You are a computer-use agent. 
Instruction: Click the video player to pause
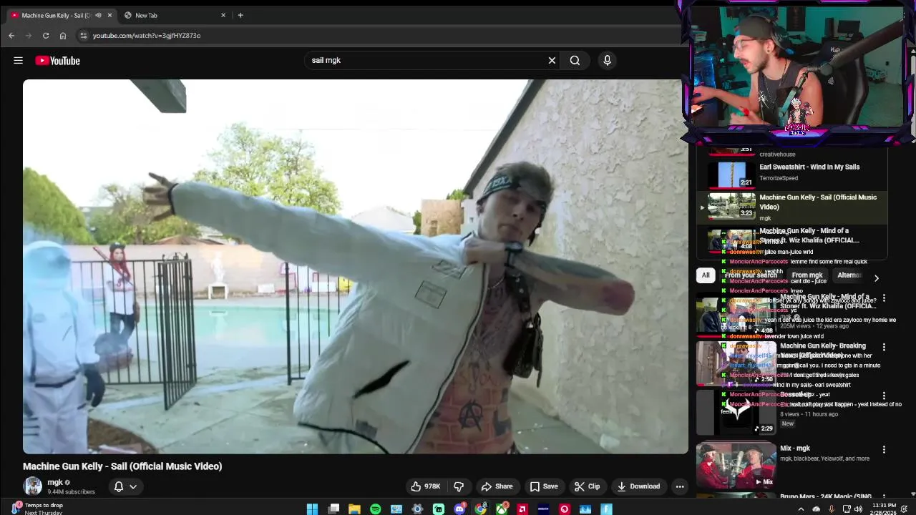coord(356,266)
